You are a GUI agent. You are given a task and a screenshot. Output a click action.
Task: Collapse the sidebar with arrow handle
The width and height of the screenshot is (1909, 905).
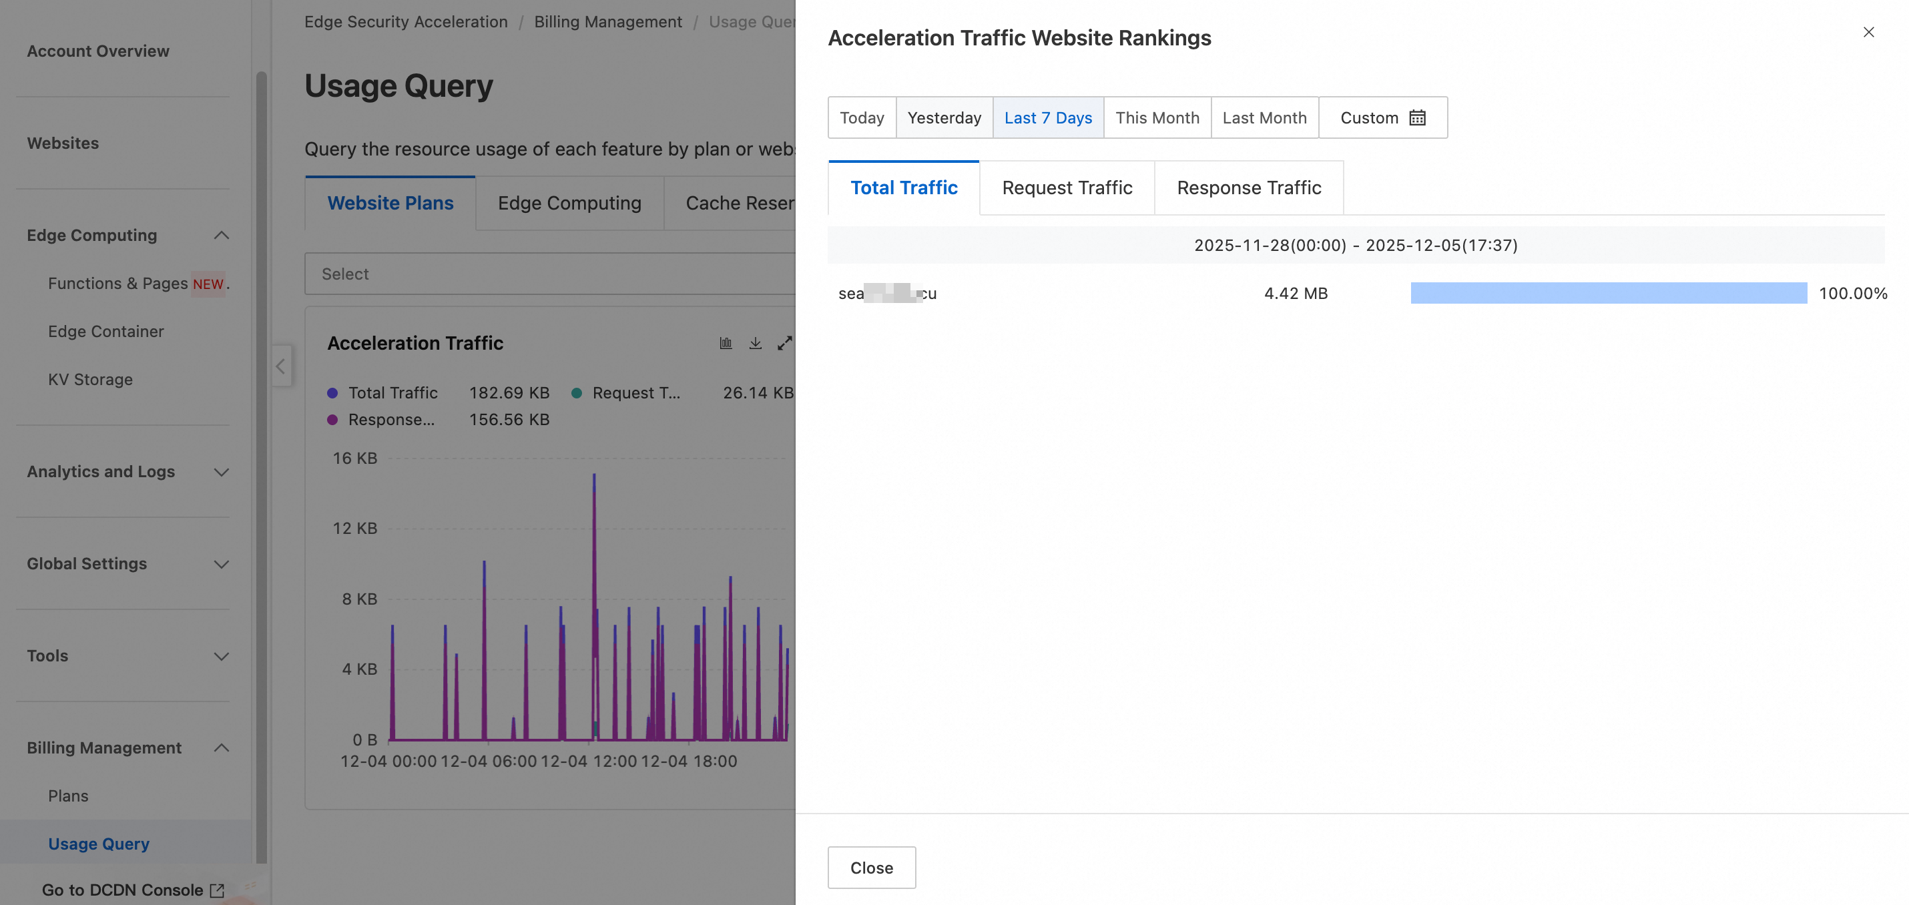(x=281, y=366)
